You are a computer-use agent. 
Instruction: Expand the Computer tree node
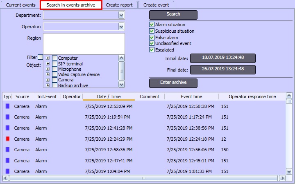[x=48, y=58]
